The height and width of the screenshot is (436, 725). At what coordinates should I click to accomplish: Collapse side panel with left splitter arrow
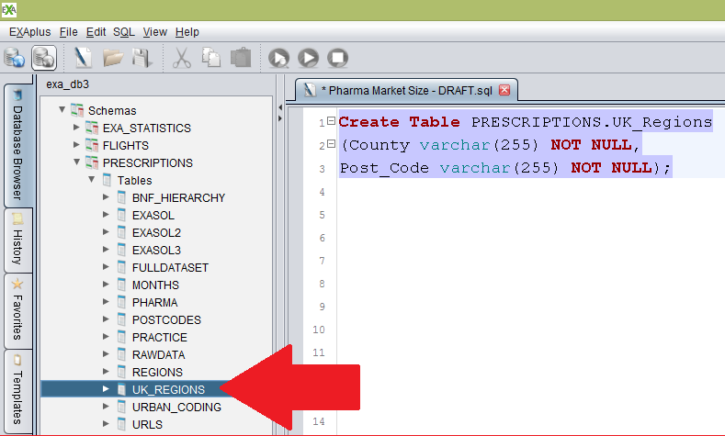click(280, 107)
